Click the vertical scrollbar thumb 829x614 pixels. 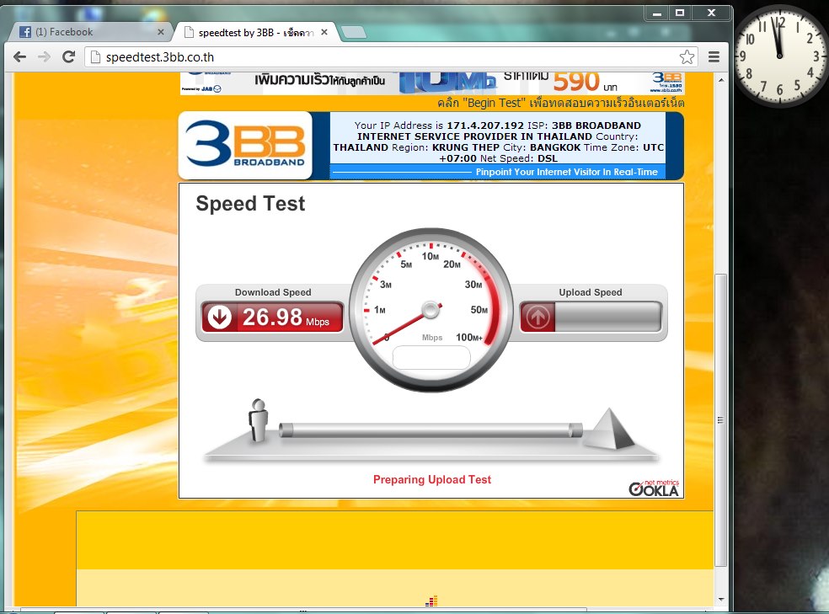[720, 420]
